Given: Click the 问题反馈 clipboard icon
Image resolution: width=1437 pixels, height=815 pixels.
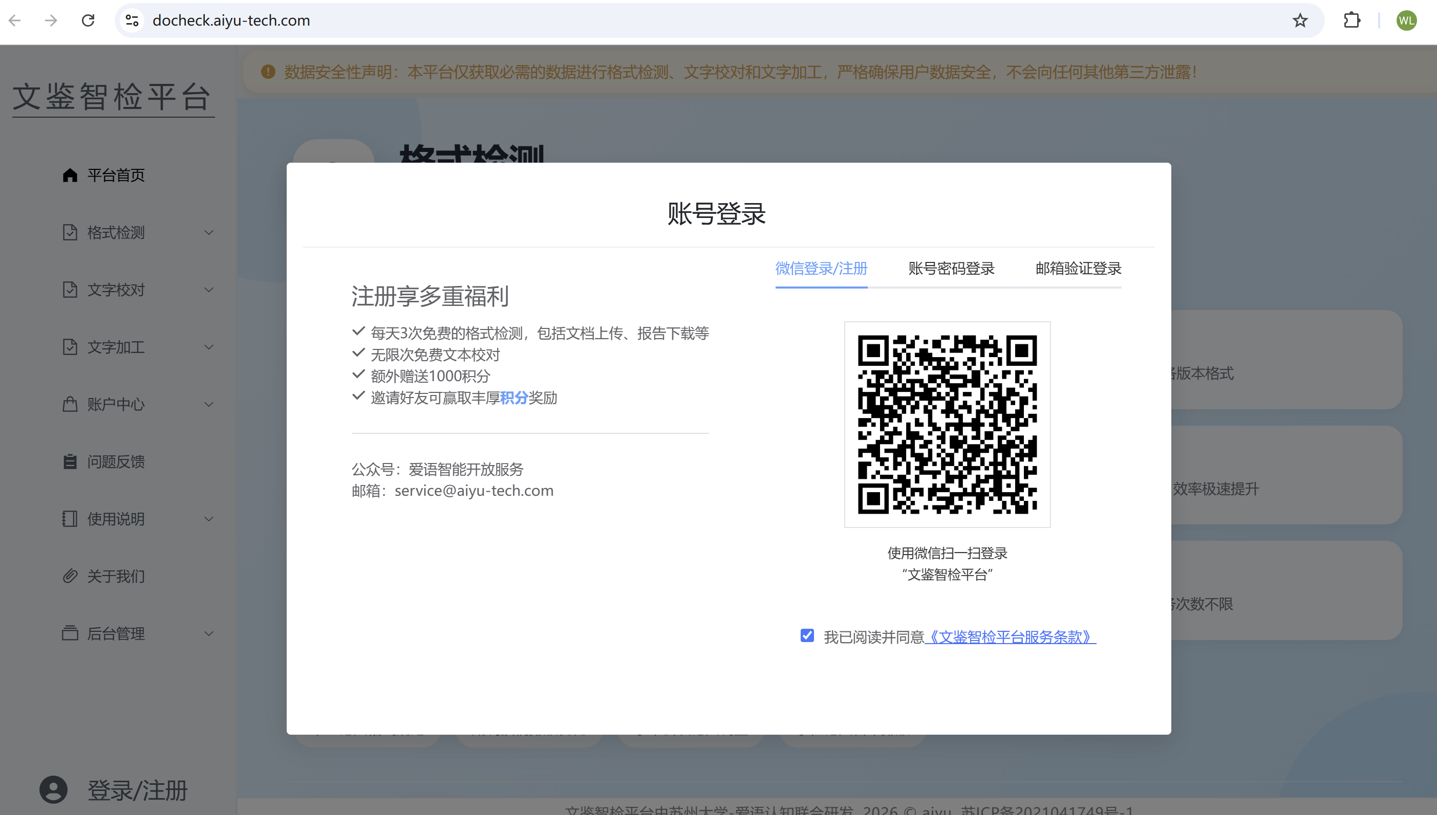Looking at the screenshot, I should 70,462.
